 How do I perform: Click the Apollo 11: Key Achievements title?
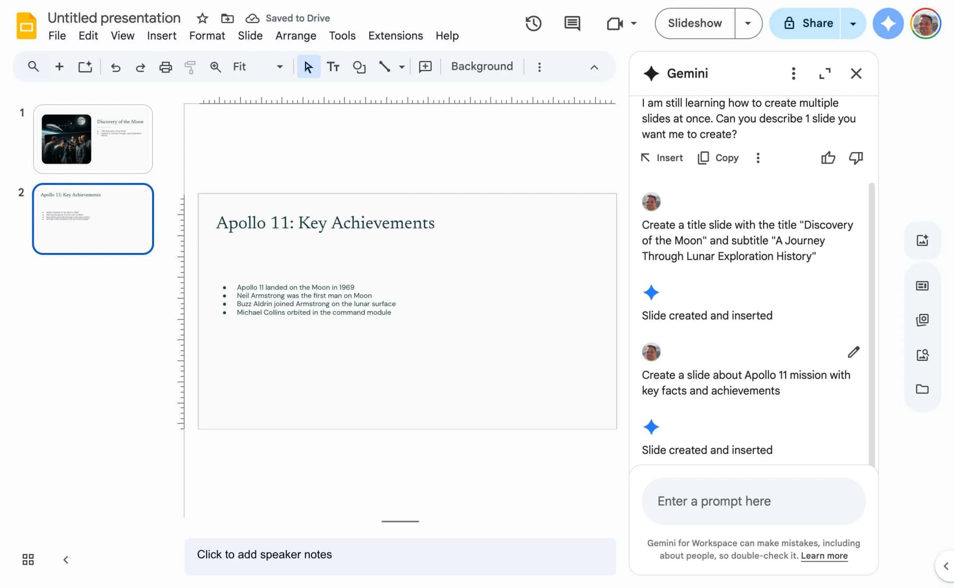pyautogui.click(x=325, y=223)
